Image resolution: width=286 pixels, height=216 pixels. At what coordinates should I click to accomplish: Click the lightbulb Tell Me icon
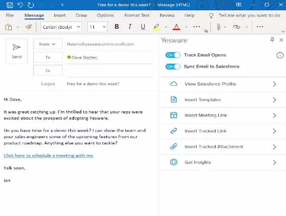[211, 16]
